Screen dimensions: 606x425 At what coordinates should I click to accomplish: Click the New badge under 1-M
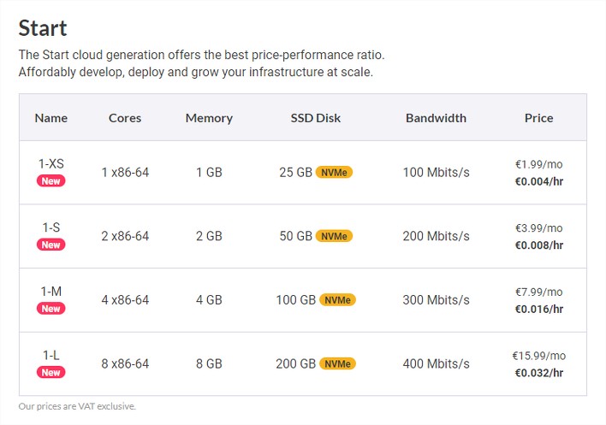(51, 309)
